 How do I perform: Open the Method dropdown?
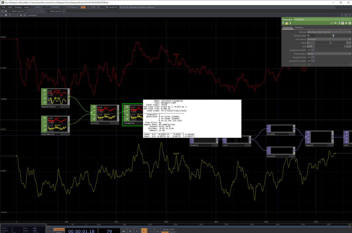329,32
